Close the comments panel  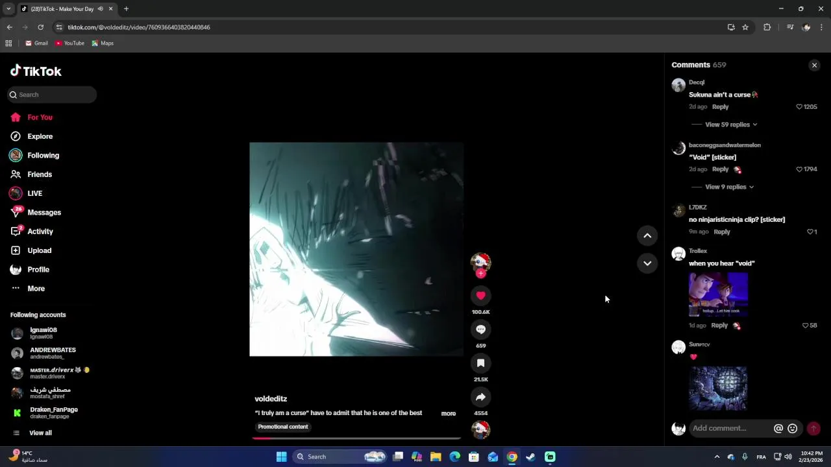(814, 66)
